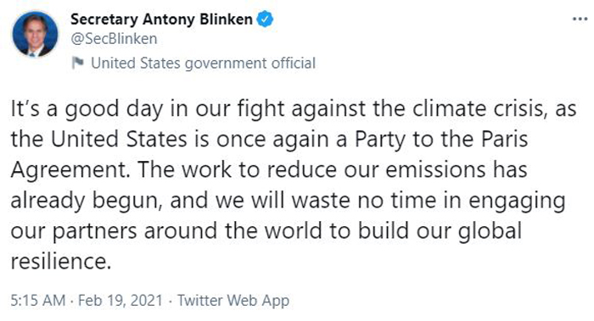The image size is (594, 321).
Task: Open the Twitter Web App source link
Action: click(233, 301)
